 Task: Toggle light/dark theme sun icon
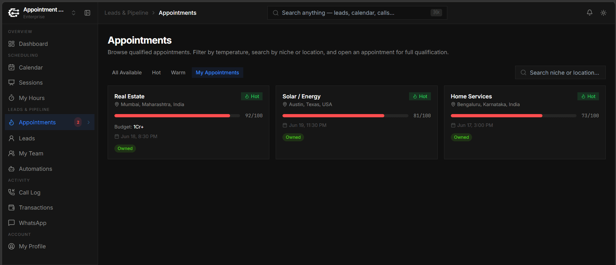[603, 13]
